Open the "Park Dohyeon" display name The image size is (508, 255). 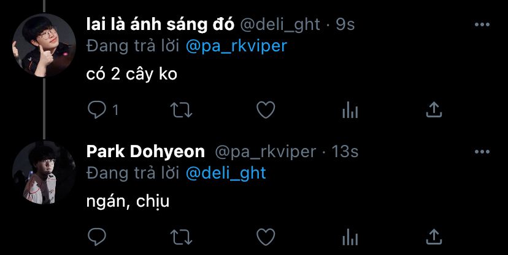tap(145, 152)
